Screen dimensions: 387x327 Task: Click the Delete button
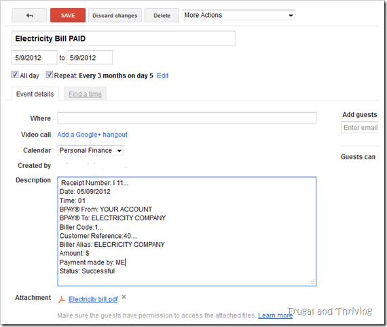click(x=162, y=16)
